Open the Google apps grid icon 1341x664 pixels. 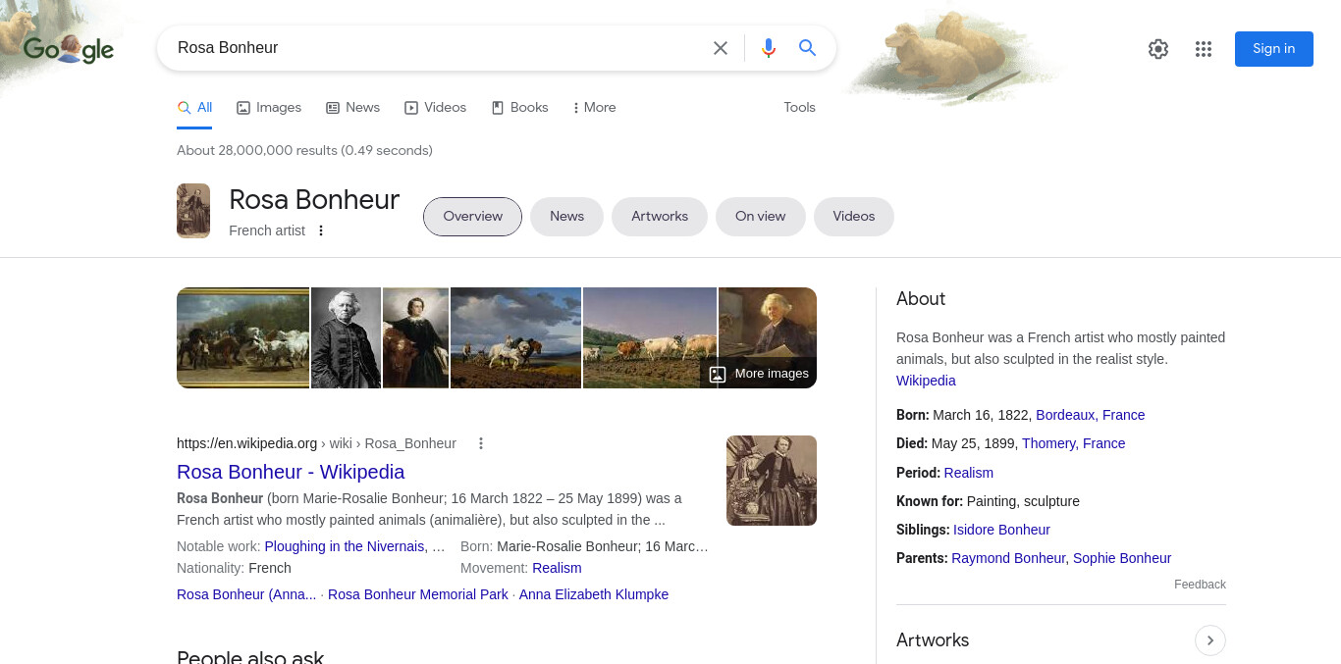[1204, 49]
